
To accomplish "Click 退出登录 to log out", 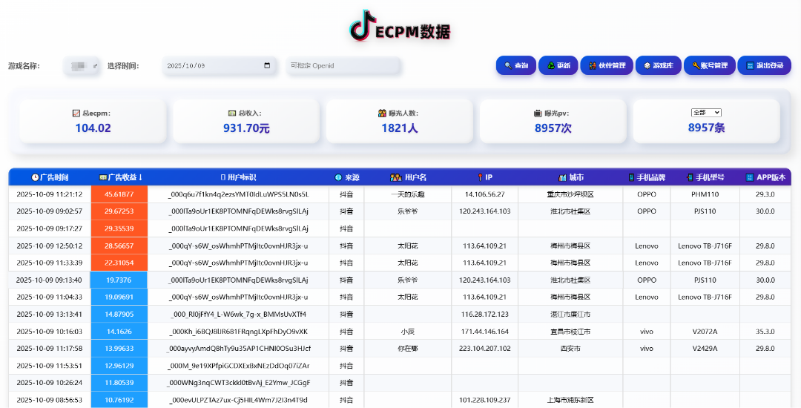I will tap(764, 66).
